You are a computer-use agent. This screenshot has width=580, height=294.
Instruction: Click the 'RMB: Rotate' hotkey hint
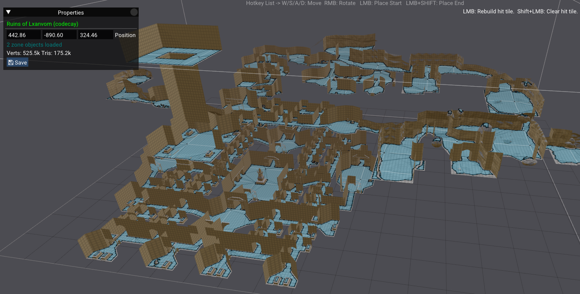pyautogui.click(x=340, y=3)
